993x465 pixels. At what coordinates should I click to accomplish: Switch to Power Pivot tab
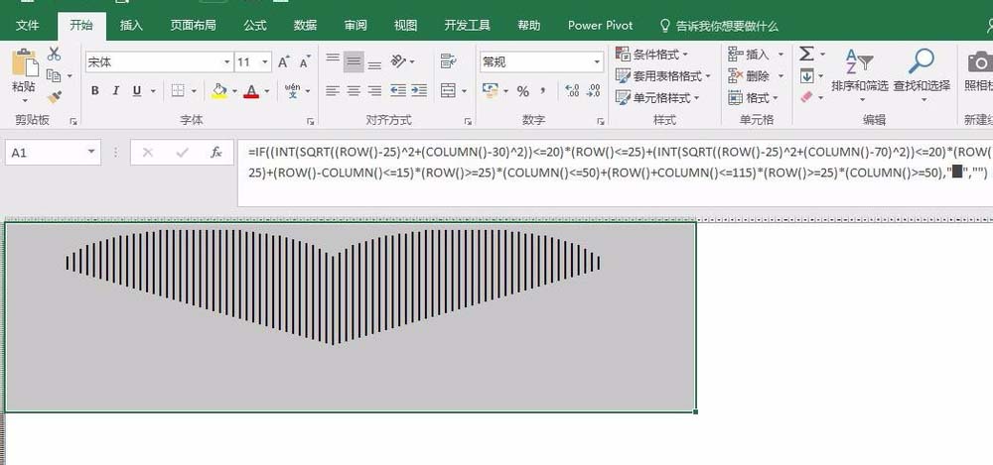tap(601, 26)
